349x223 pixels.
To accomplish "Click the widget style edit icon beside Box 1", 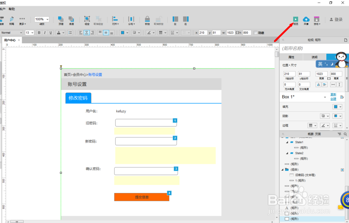I will [342, 97].
